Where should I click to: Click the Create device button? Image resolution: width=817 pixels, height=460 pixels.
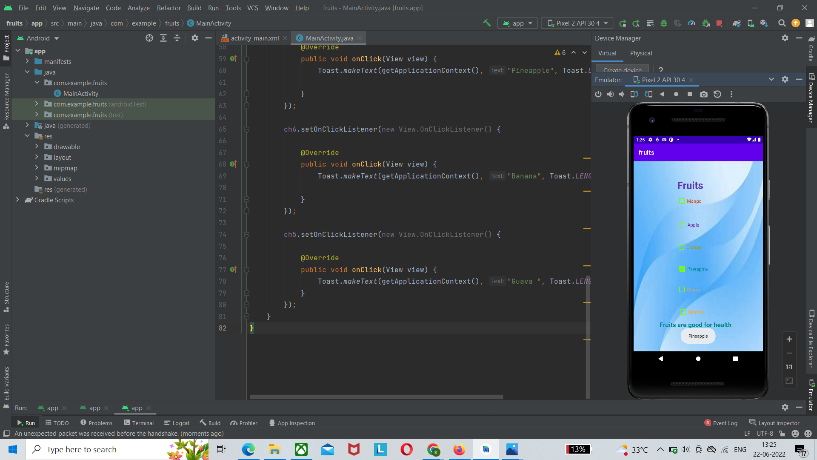click(622, 69)
